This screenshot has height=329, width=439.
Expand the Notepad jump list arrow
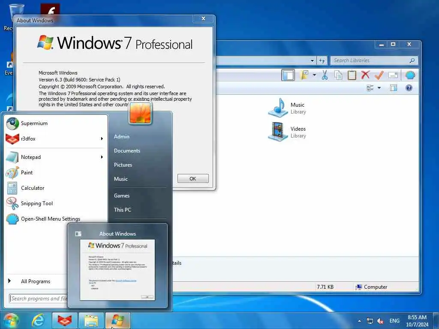click(102, 157)
